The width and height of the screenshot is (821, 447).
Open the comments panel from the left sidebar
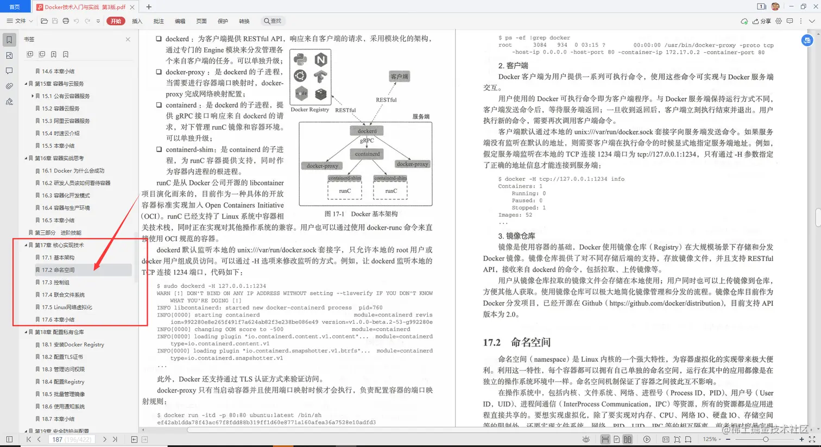click(x=9, y=70)
